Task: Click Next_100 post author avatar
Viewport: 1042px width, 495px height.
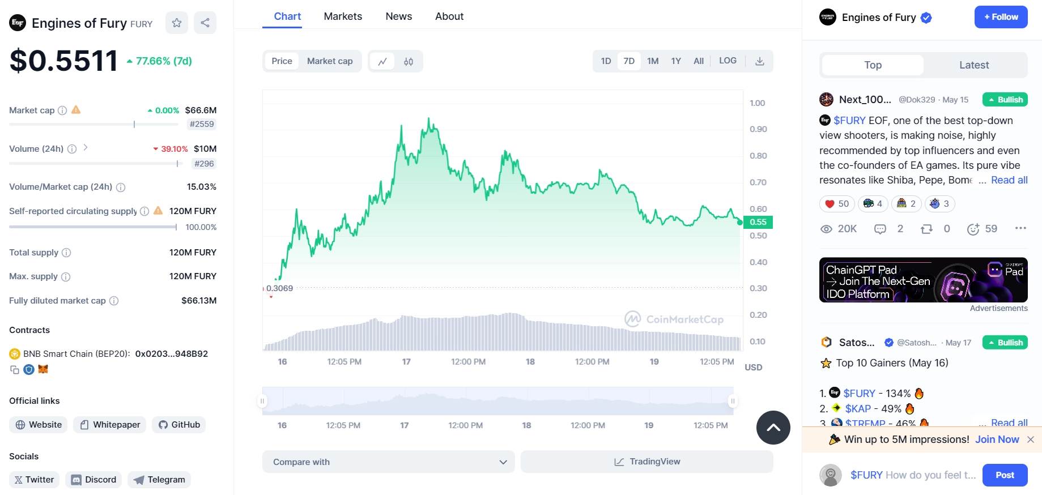Action: point(826,100)
